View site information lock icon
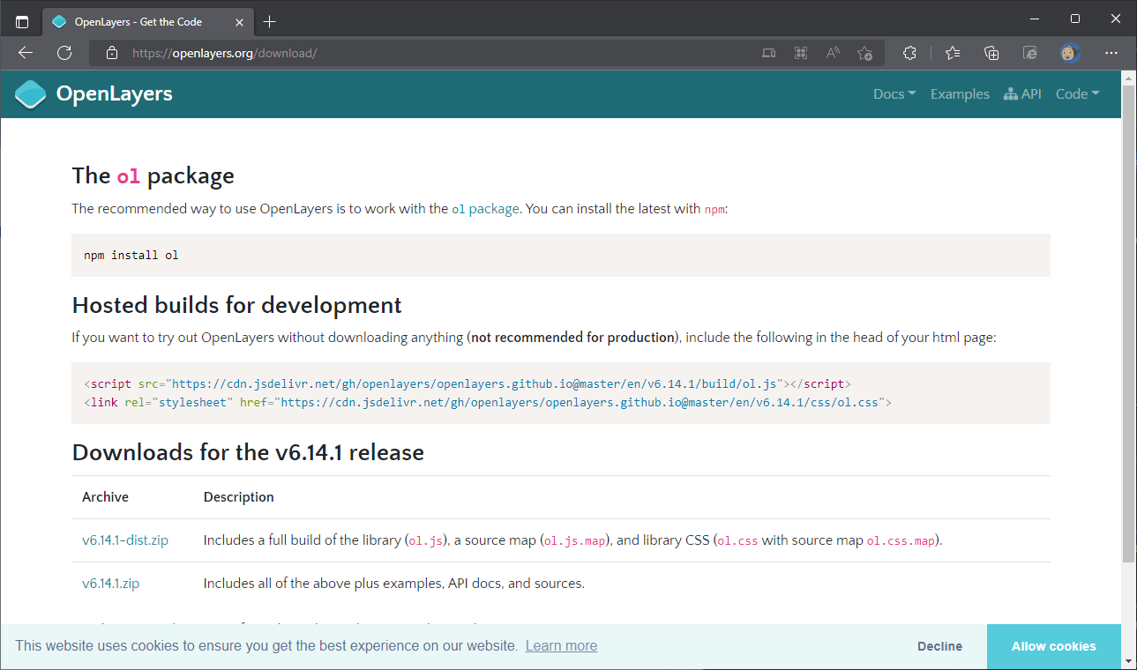Viewport: 1137px width, 670px height. pos(111,53)
